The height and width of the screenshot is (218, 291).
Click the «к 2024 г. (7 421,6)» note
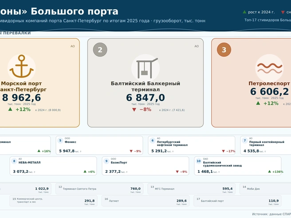click(172, 110)
